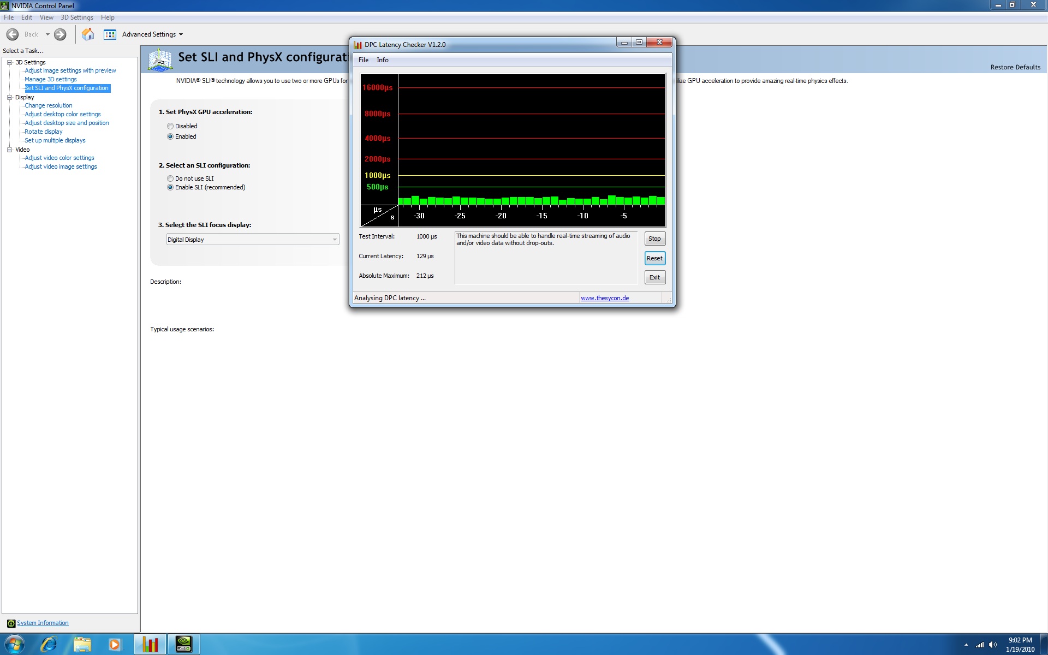The image size is (1048, 655).
Task: Open Adjust video color settings
Action: coord(59,158)
